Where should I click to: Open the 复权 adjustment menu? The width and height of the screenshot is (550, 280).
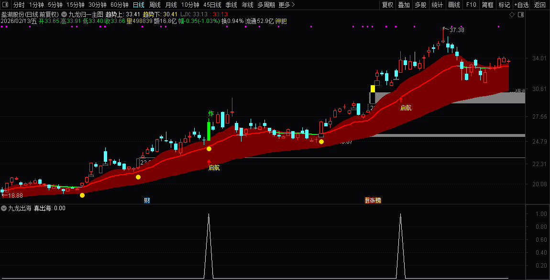(387, 5)
